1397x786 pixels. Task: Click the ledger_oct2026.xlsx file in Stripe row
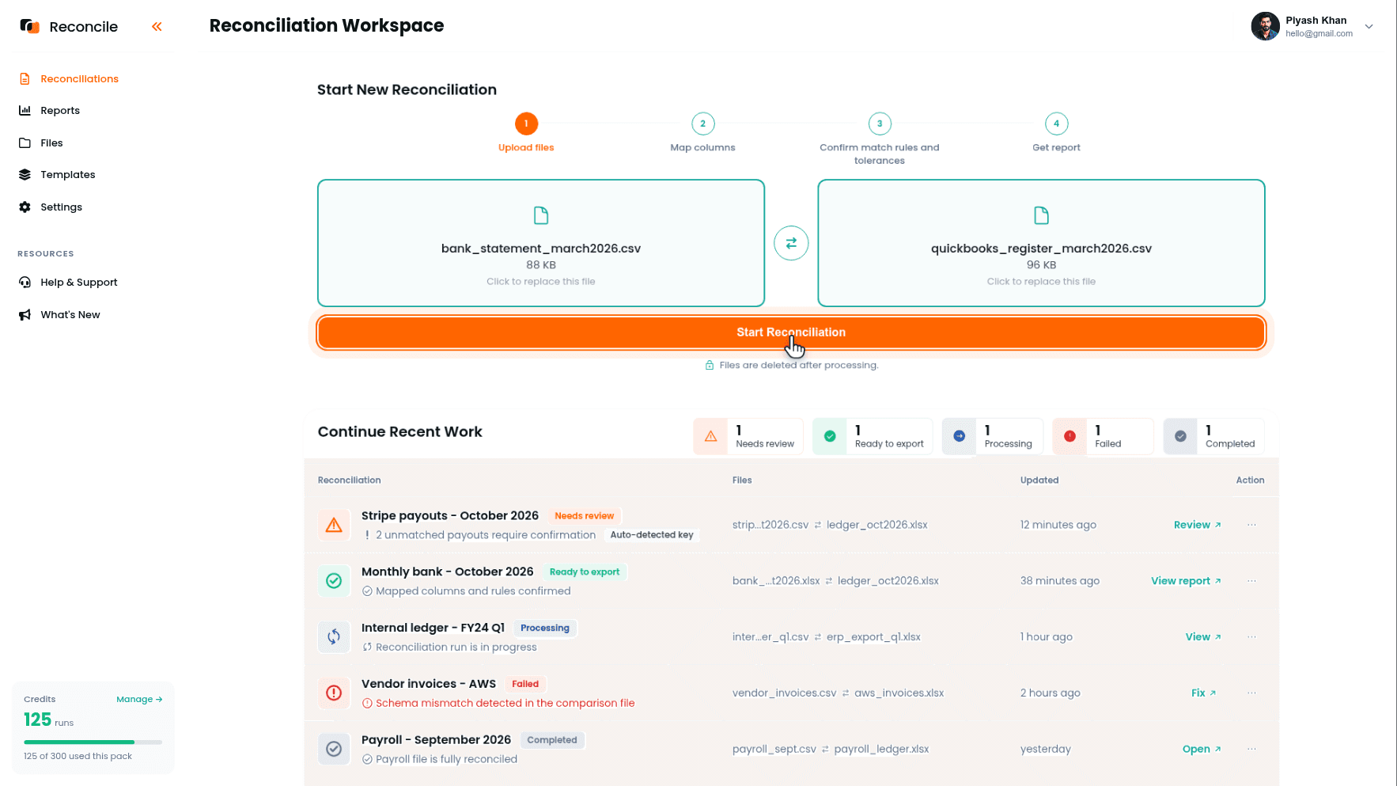876,525
